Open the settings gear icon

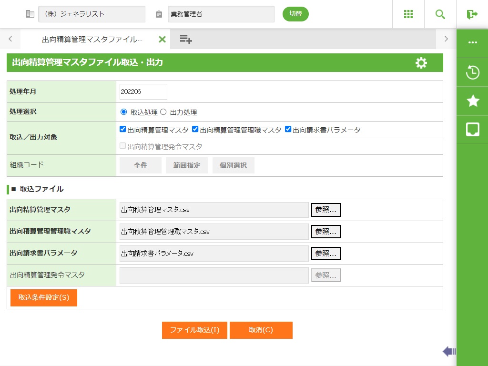coord(421,63)
